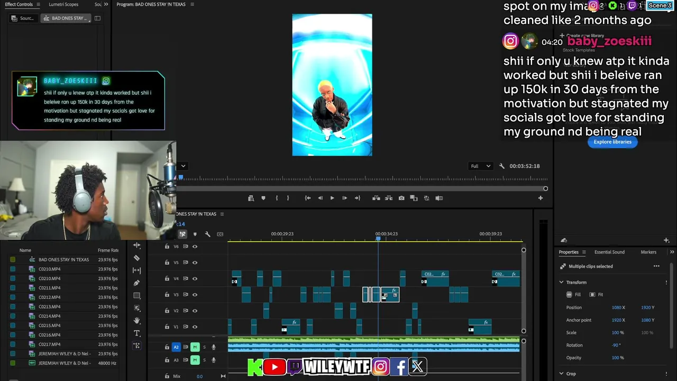Screen dimensions: 677x381
Task: Open the Markers tab
Action: 648,252
